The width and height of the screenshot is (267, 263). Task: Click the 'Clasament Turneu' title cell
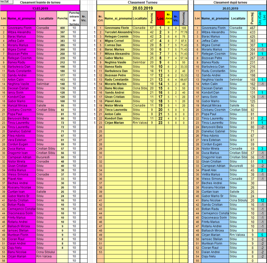click(x=142, y=2)
